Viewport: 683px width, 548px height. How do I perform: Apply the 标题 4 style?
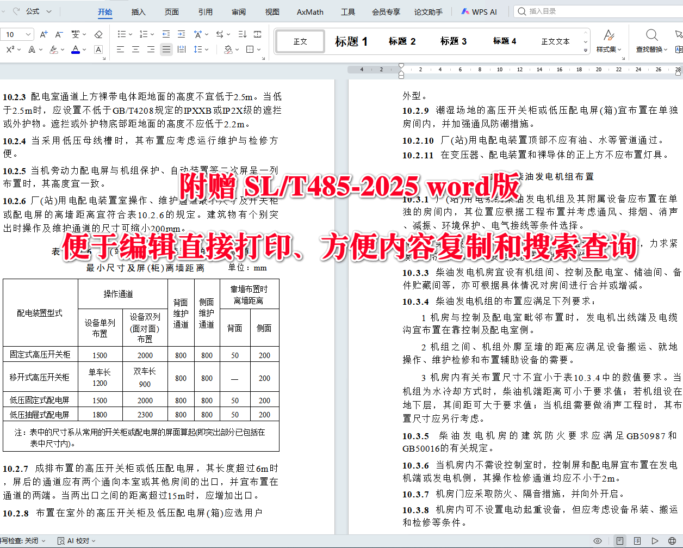click(505, 41)
